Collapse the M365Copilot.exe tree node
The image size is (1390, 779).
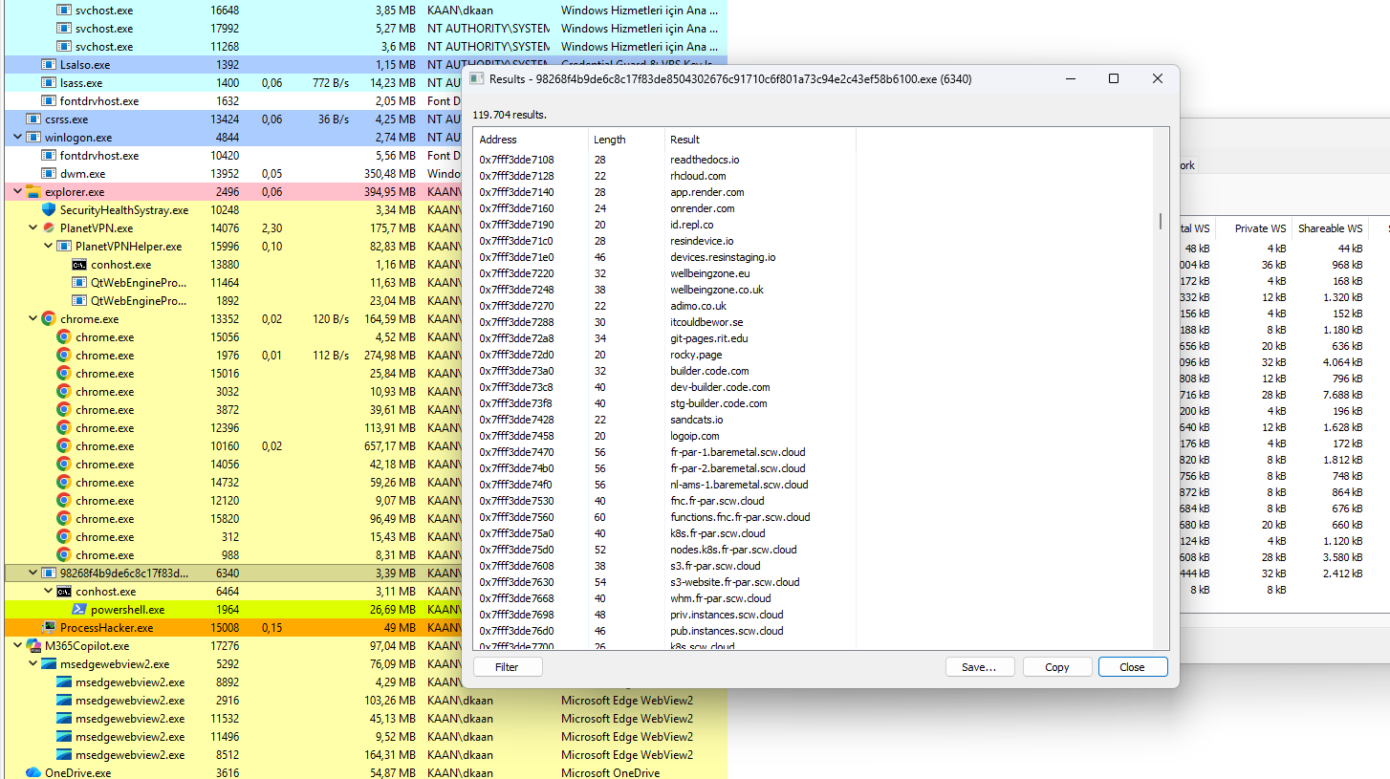tap(17, 645)
